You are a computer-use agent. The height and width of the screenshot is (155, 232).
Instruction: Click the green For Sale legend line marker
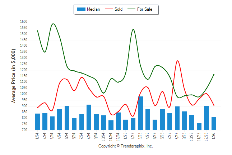coord(131,9)
